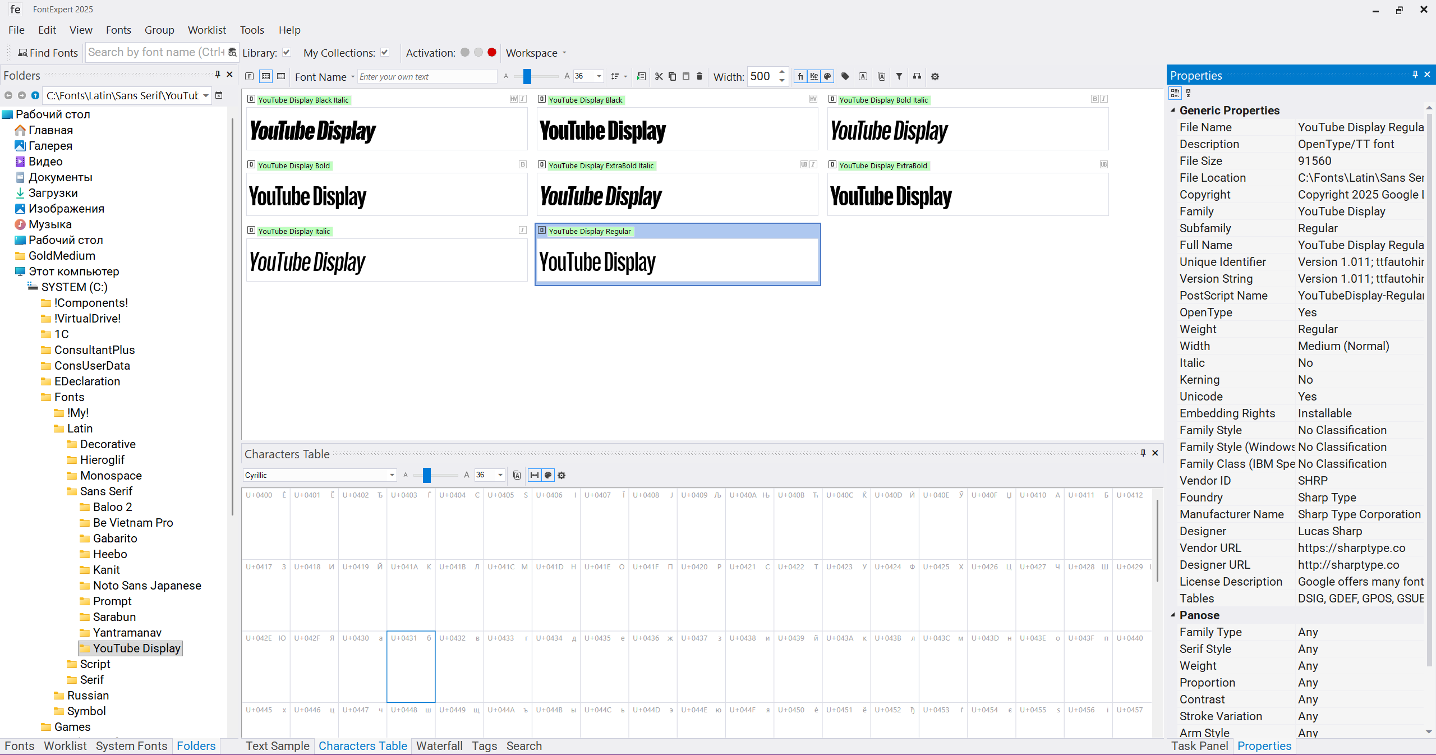This screenshot has width=1436, height=755.
Task: Toggle the kerning (Ke) icon
Action: (x=814, y=76)
